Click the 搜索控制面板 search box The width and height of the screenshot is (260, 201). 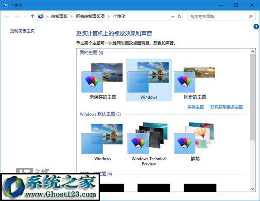pos(217,16)
